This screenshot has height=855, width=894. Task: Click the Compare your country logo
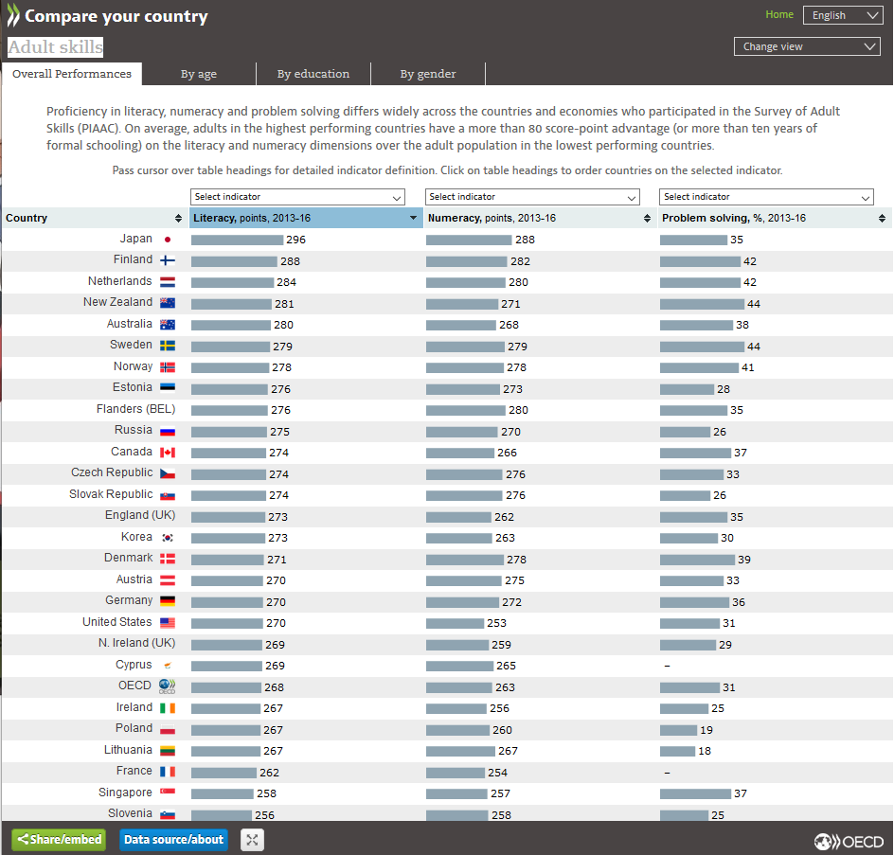pyautogui.click(x=108, y=16)
